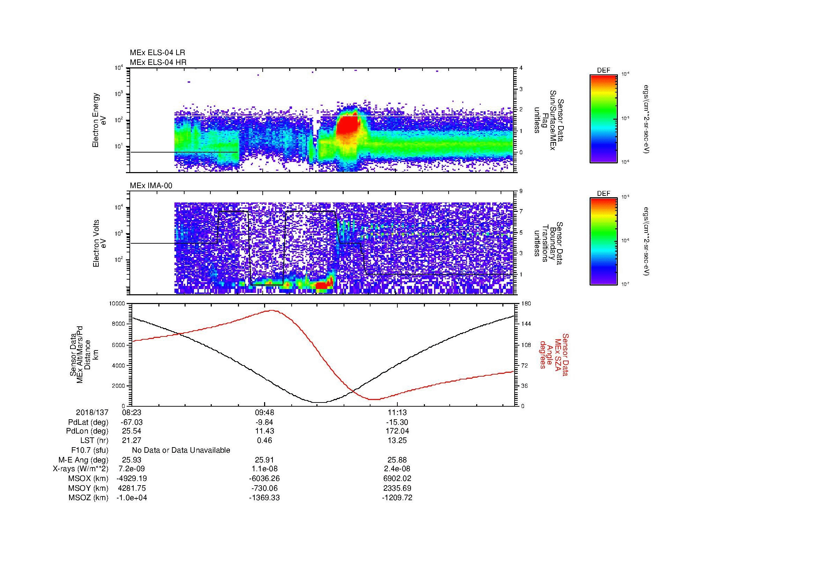Click the 'Electron Volts eV' axis label
Image resolution: width=816 pixels, height=577 pixels.
click(99, 243)
